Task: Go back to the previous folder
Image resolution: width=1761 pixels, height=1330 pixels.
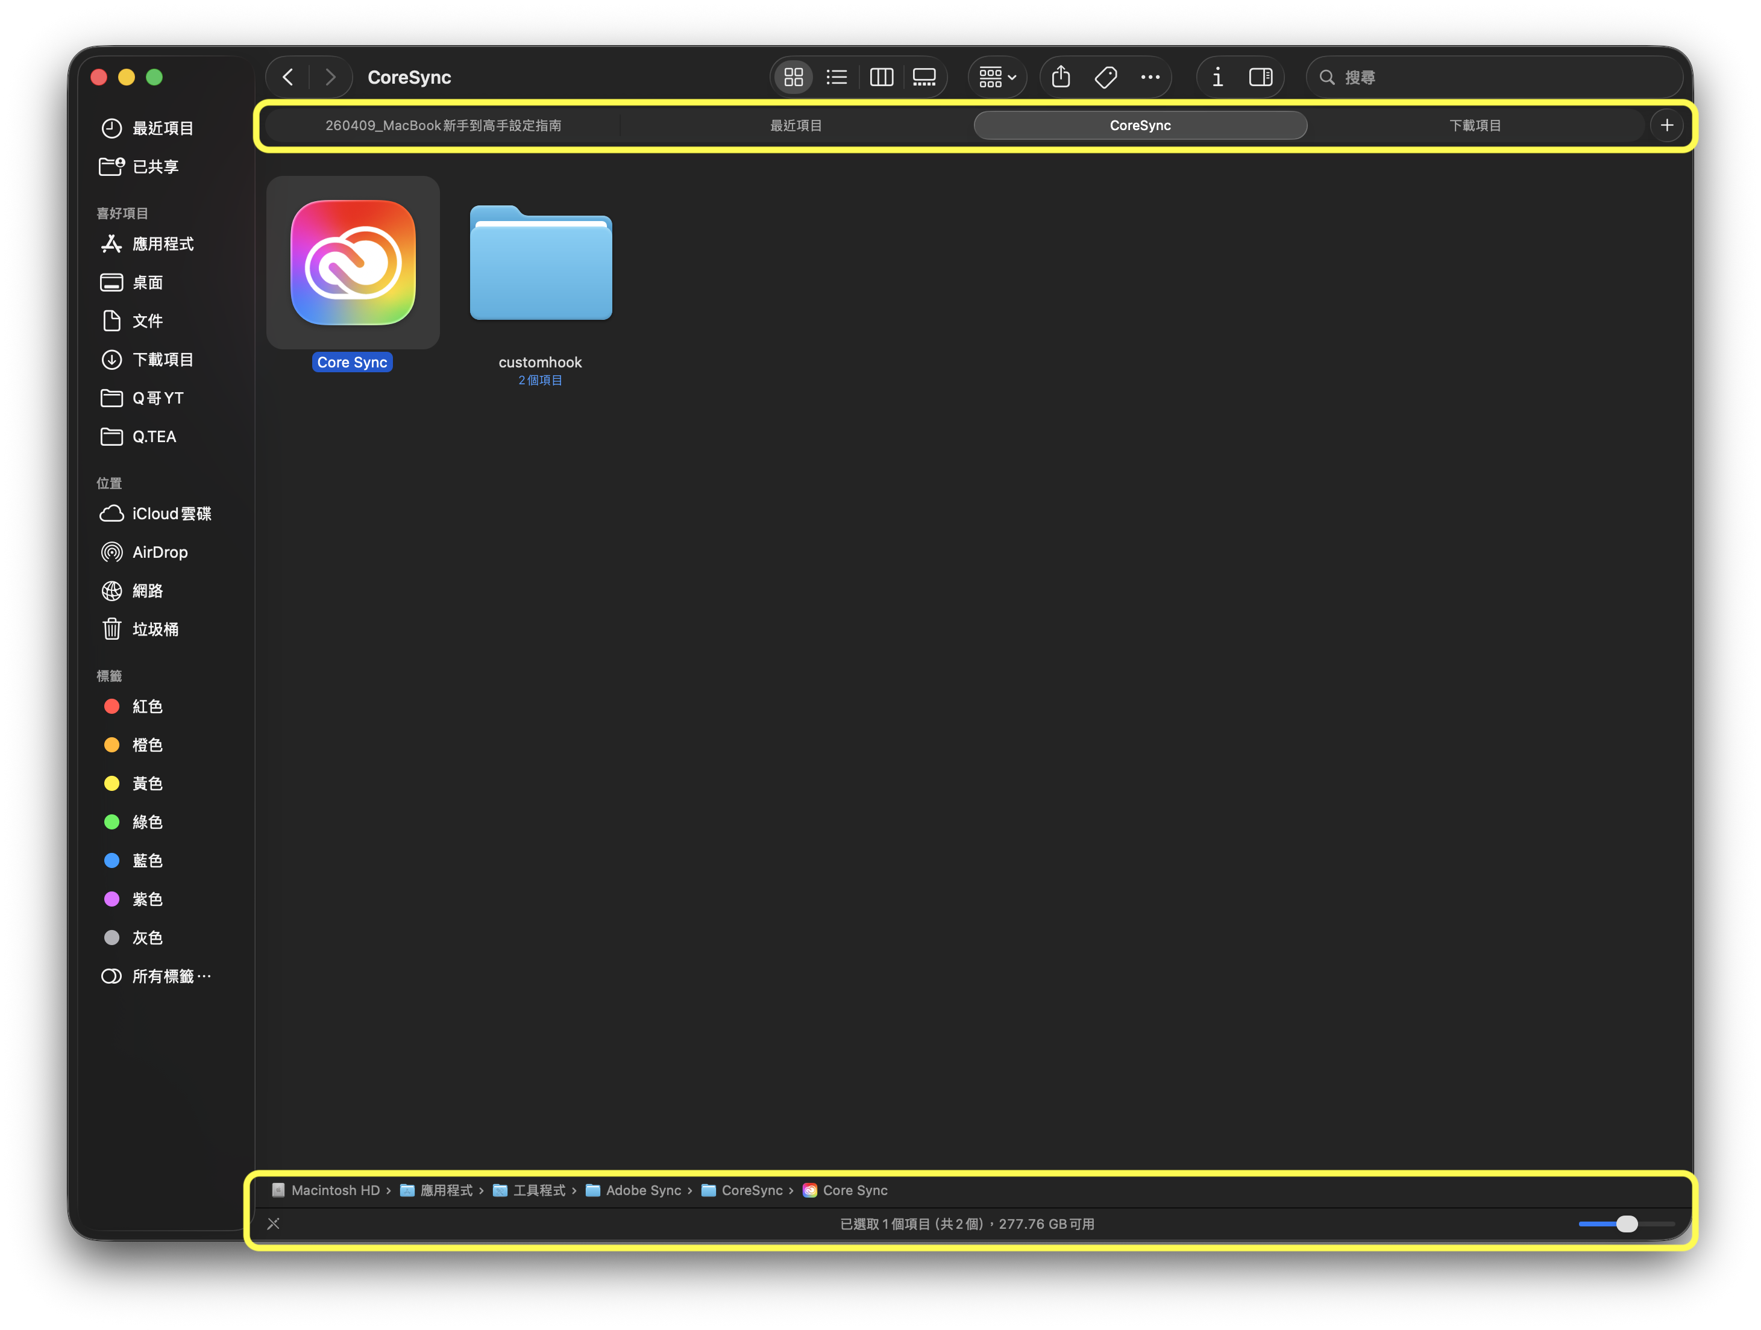Action: (288, 77)
